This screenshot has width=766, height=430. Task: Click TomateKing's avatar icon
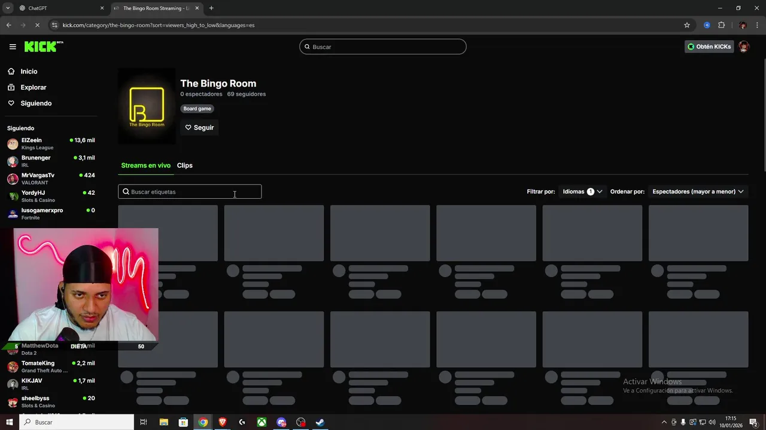13,367
